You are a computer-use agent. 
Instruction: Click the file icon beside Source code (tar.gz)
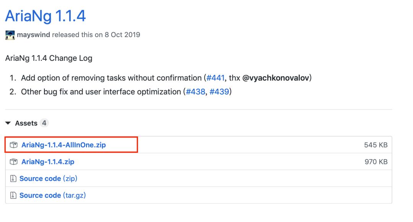click(13, 196)
